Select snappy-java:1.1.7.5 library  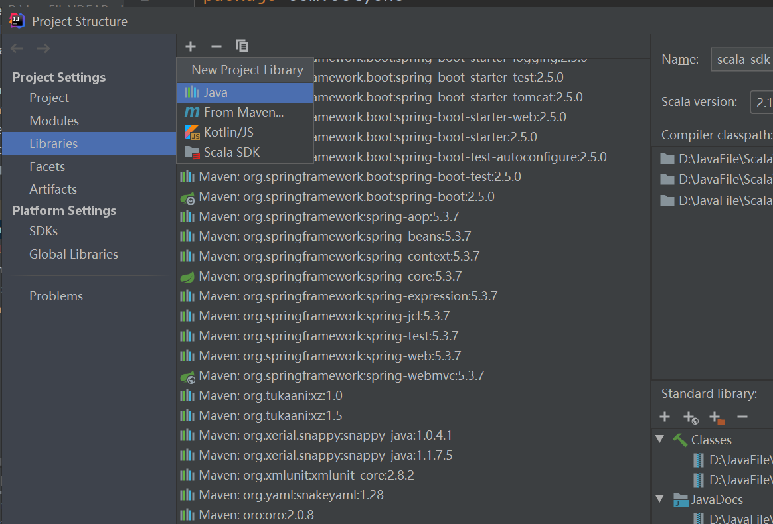click(x=315, y=455)
